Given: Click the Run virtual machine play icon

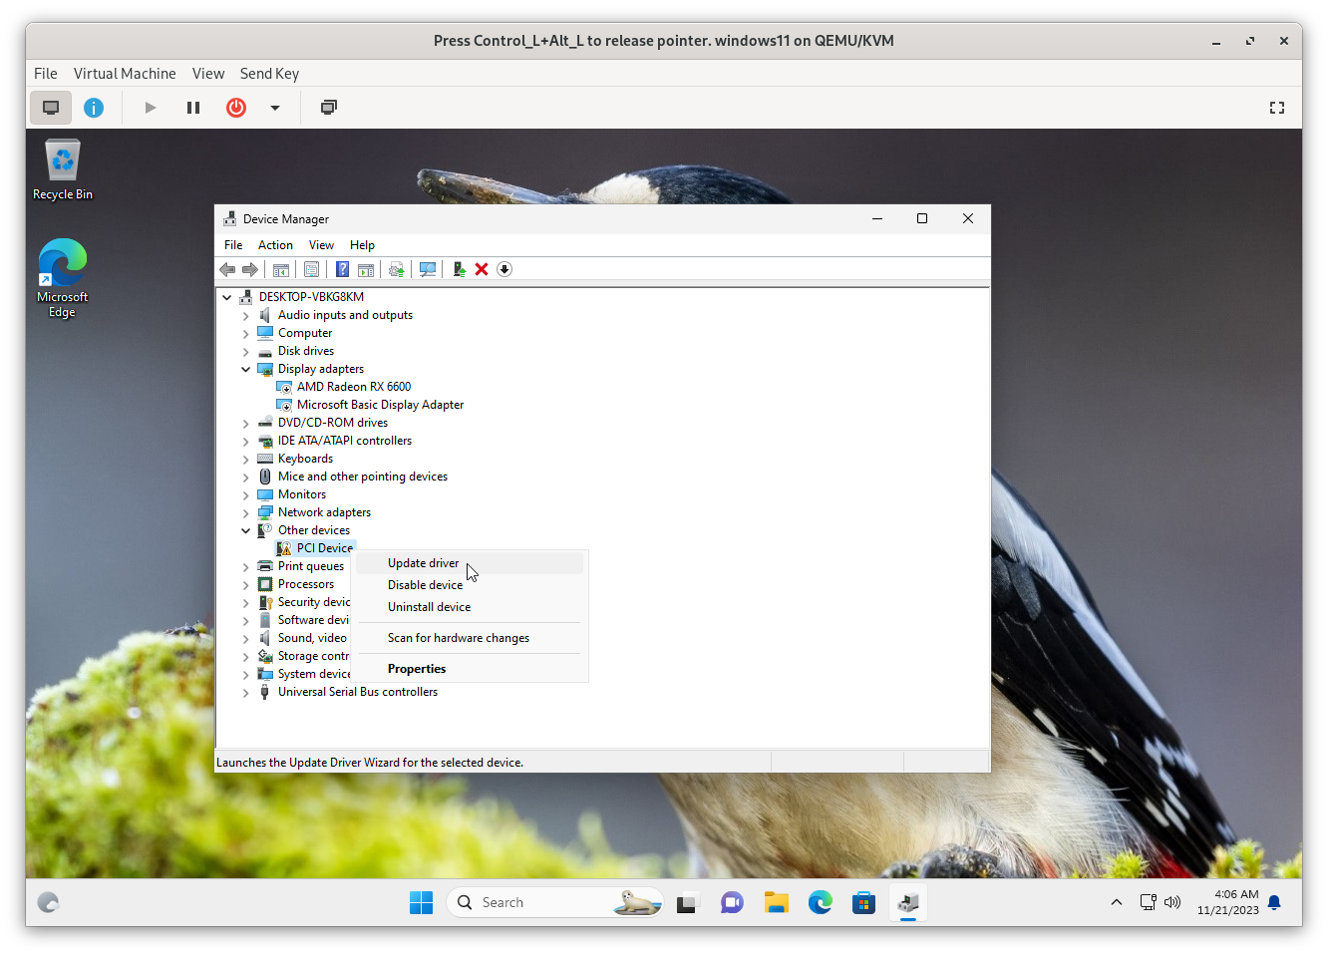Looking at the screenshot, I should (151, 108).
